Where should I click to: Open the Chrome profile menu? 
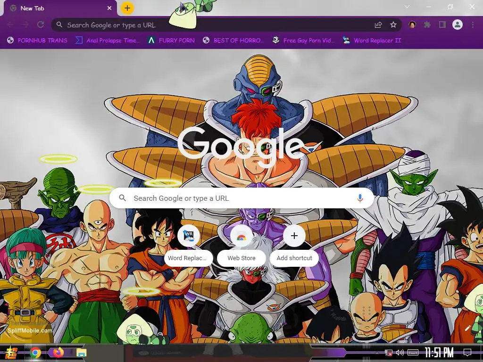[x=458, y=25]
